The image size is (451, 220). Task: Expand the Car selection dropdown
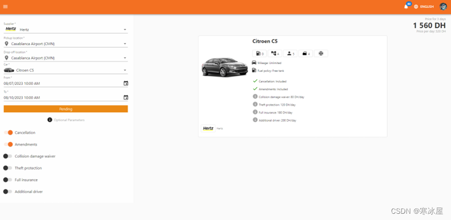pos(125,70)
